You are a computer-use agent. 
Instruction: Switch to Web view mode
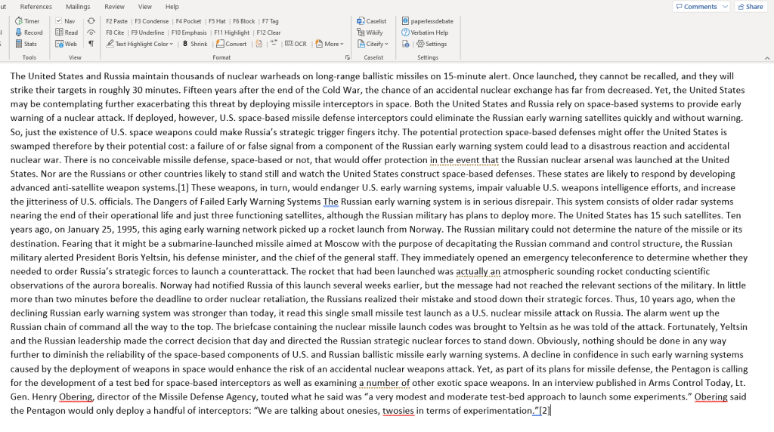click(x=67, y=44)
